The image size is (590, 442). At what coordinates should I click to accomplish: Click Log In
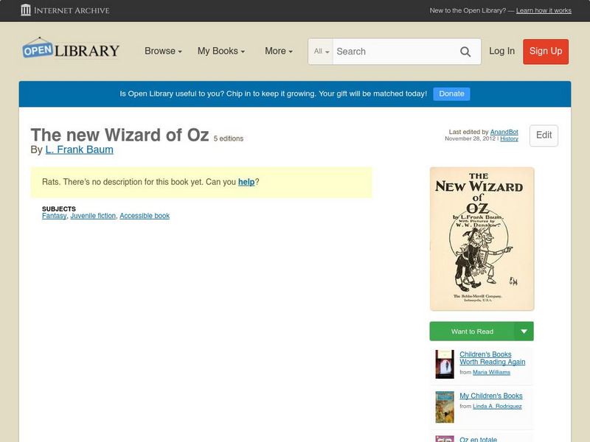point(501,52)
